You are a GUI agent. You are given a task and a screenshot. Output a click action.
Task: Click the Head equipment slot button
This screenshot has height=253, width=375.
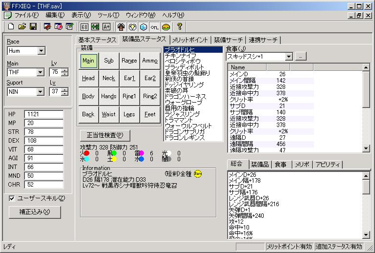pyautogui.click(x=88, y=78)
